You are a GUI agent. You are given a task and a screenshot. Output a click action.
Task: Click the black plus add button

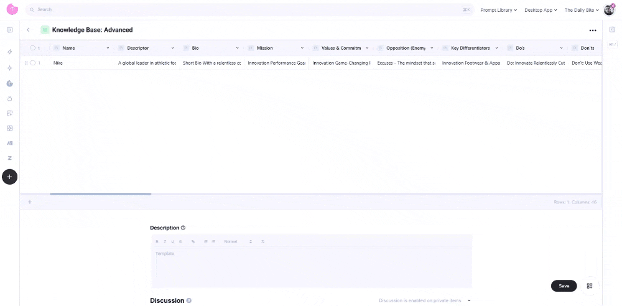tap(9, 177)
